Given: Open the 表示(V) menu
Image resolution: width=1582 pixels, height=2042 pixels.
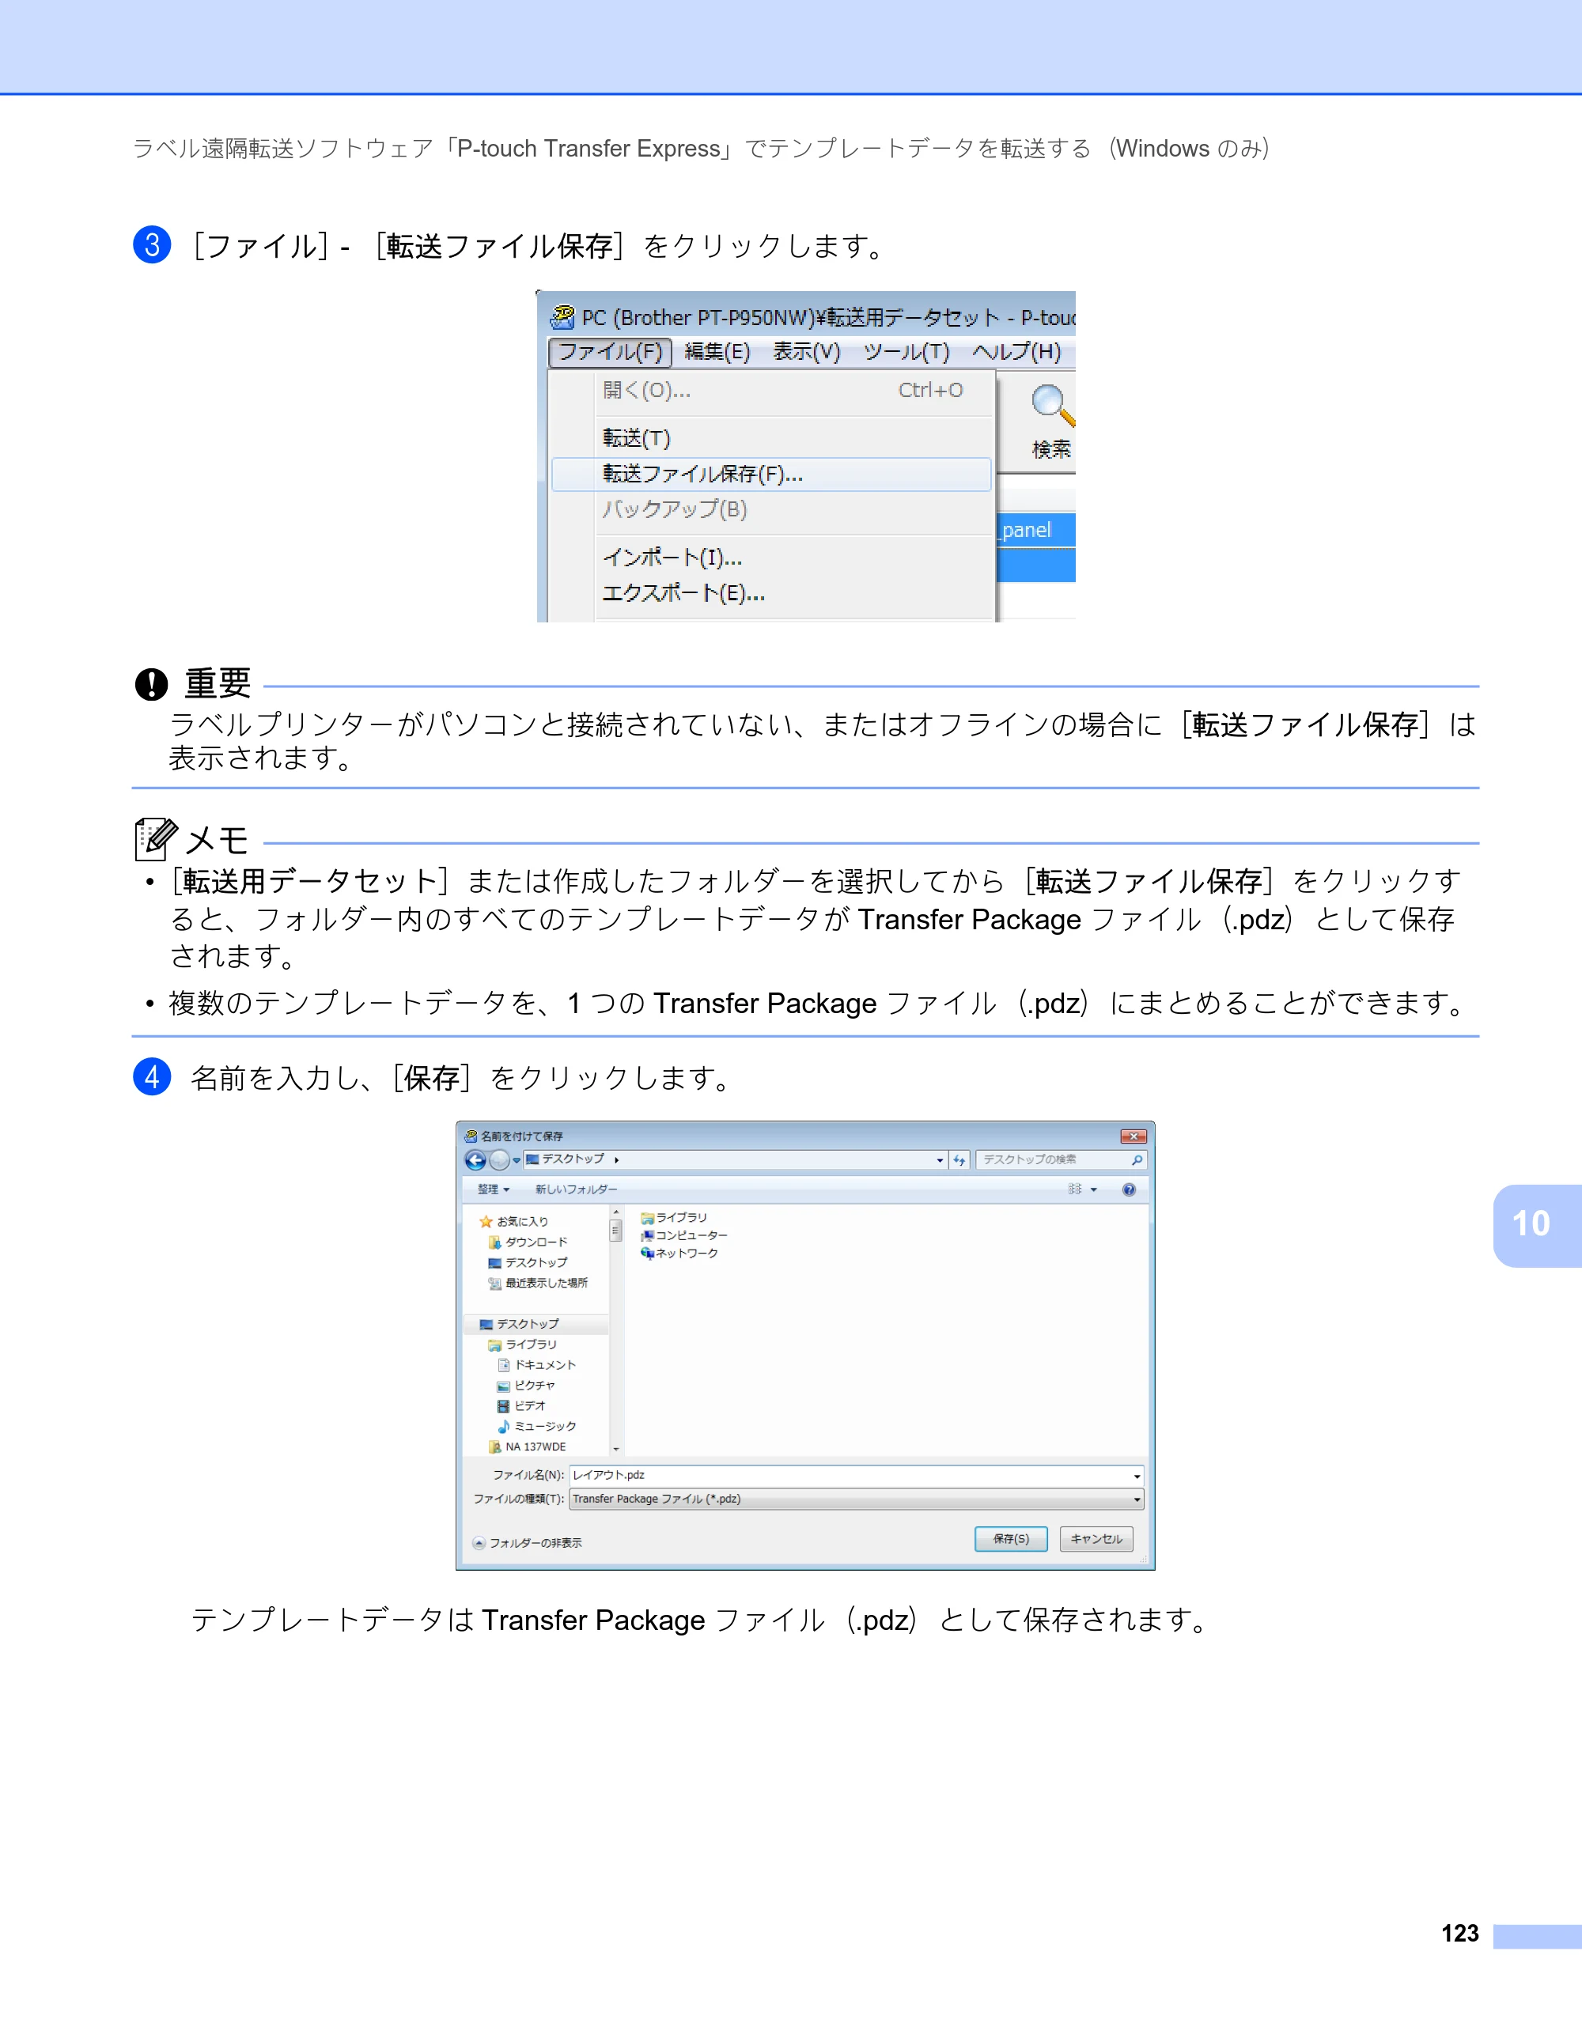Looking at the screenshot, I should [806, 352].
